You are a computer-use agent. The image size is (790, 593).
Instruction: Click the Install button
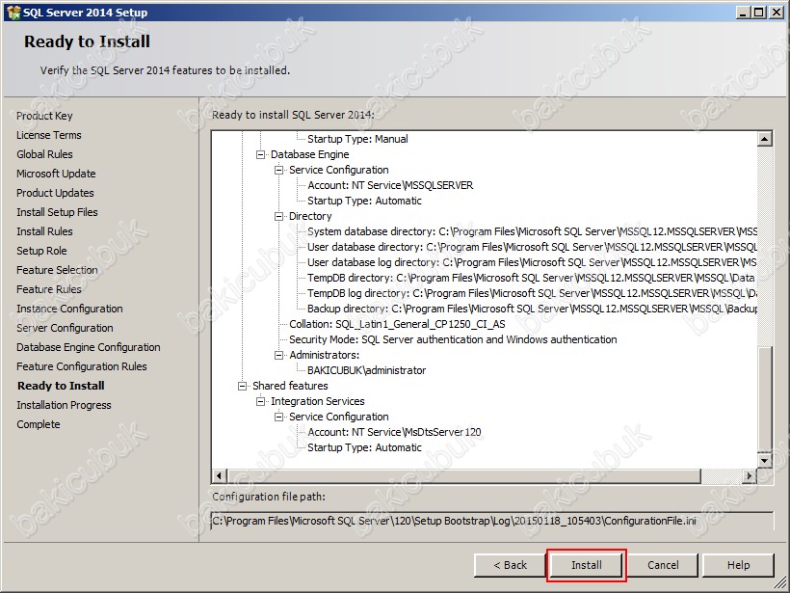(x=586, y=565)
